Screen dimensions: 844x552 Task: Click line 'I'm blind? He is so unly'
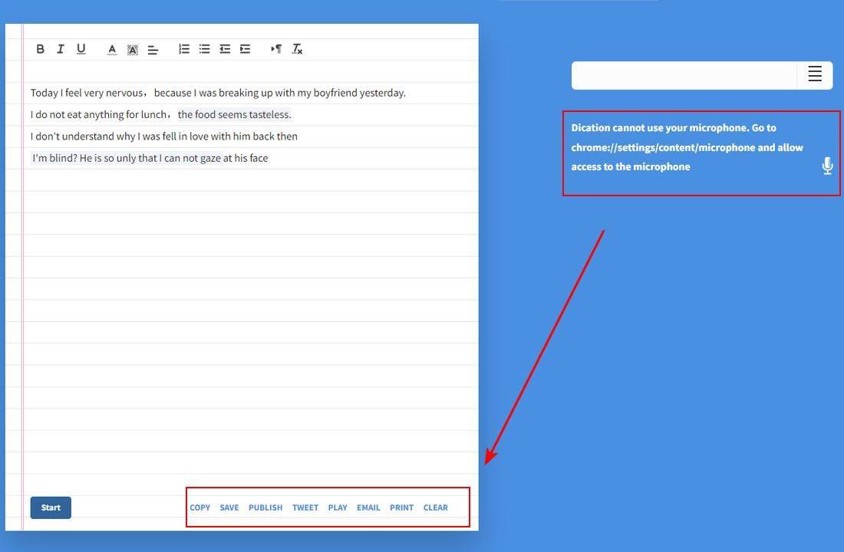click(150, 158)
